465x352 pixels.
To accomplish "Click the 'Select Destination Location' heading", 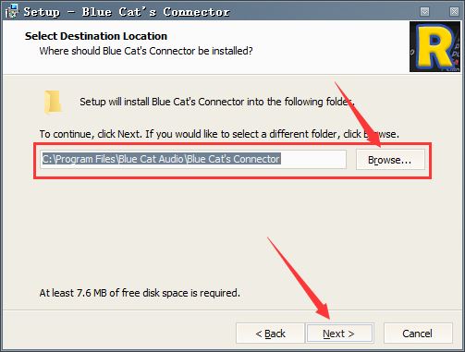I will coord(96,36).
